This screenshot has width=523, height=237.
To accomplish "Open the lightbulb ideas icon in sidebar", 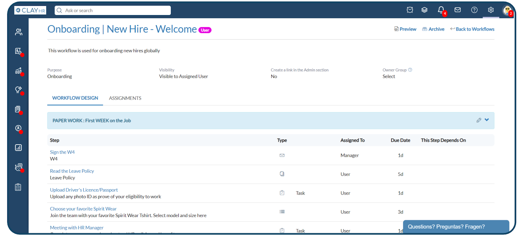I will pos(19,90).
